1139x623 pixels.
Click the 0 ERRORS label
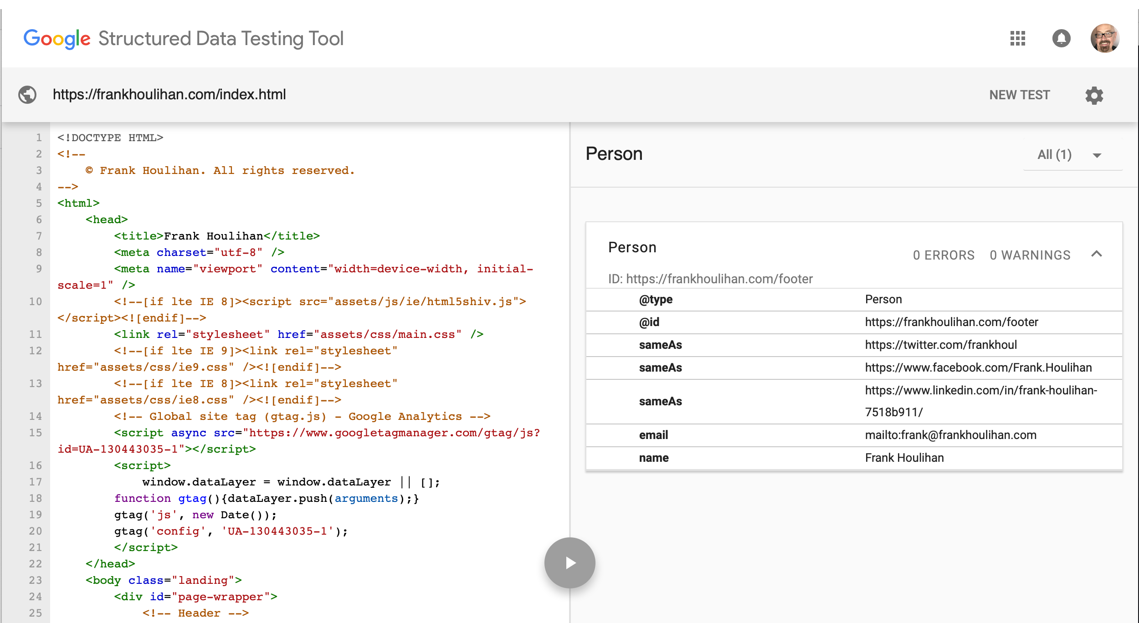[x=944, y=255]
